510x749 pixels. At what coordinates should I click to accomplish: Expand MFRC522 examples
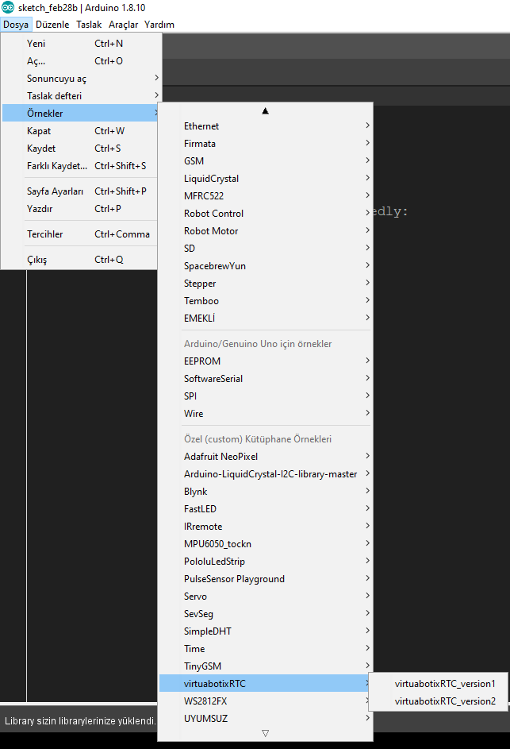[x=265, y=196]
